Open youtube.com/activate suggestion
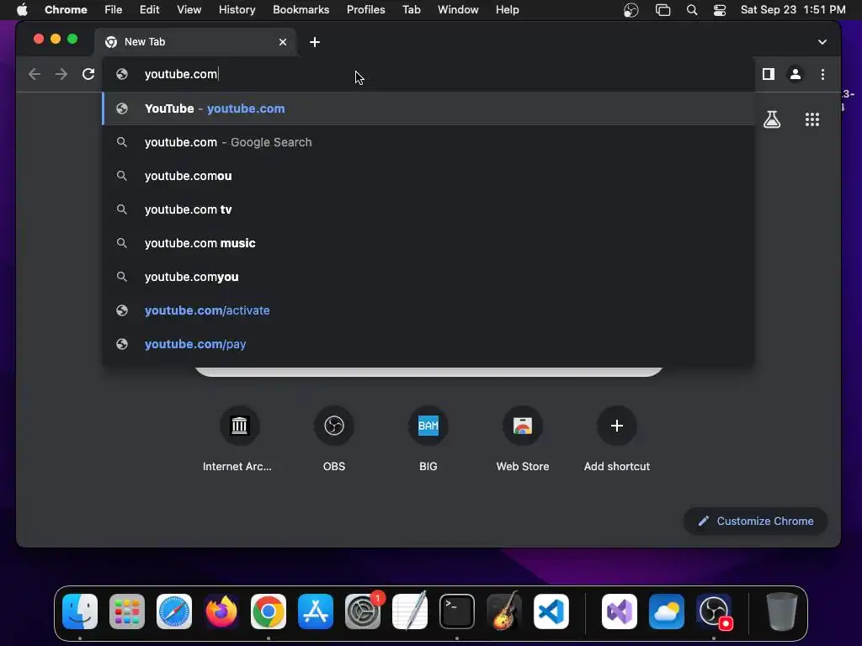This screenshot has width=862, height=646. [x=428, y=310]
